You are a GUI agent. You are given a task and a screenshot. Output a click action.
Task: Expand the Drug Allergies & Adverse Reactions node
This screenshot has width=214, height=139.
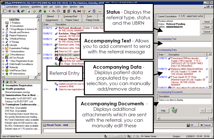(x=3, y=29)
